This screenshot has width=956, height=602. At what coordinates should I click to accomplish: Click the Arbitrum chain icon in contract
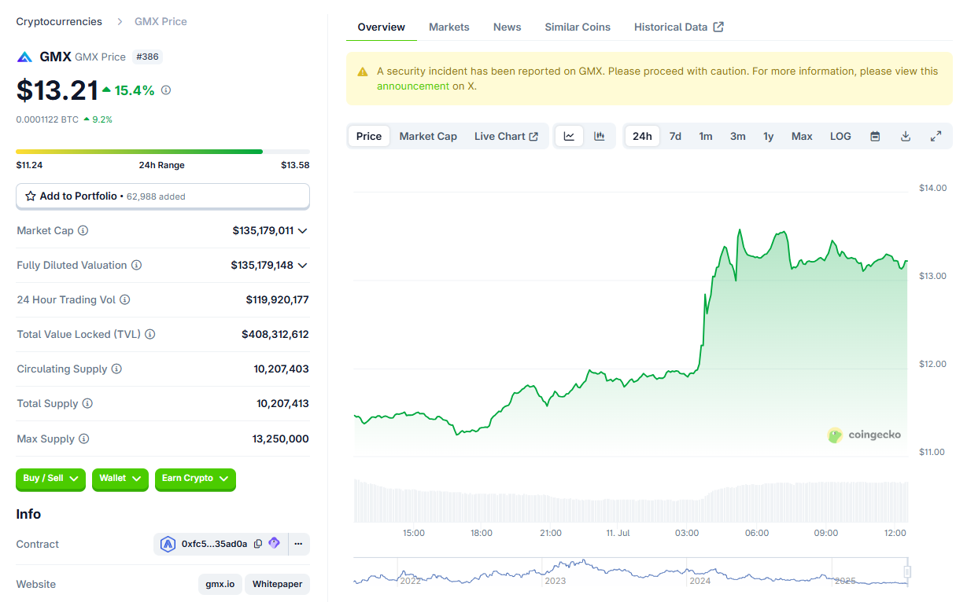[168, 544]
